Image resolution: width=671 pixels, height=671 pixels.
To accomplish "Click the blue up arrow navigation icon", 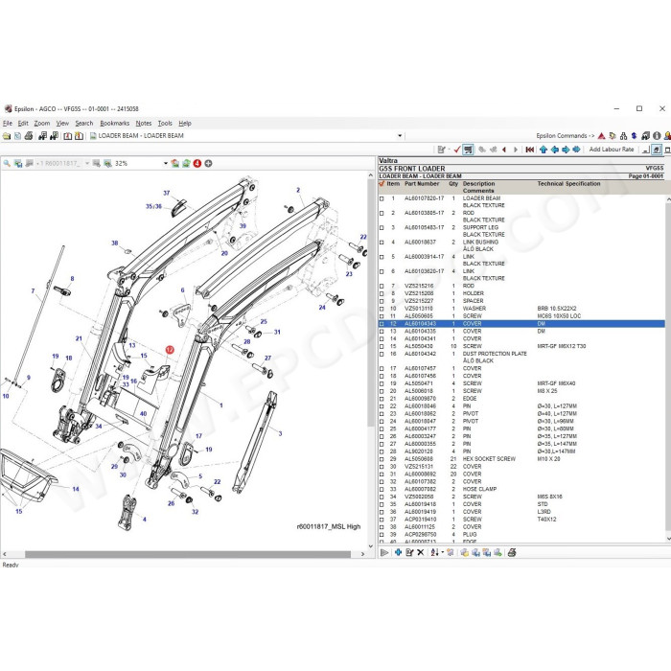I will point(544,150).
